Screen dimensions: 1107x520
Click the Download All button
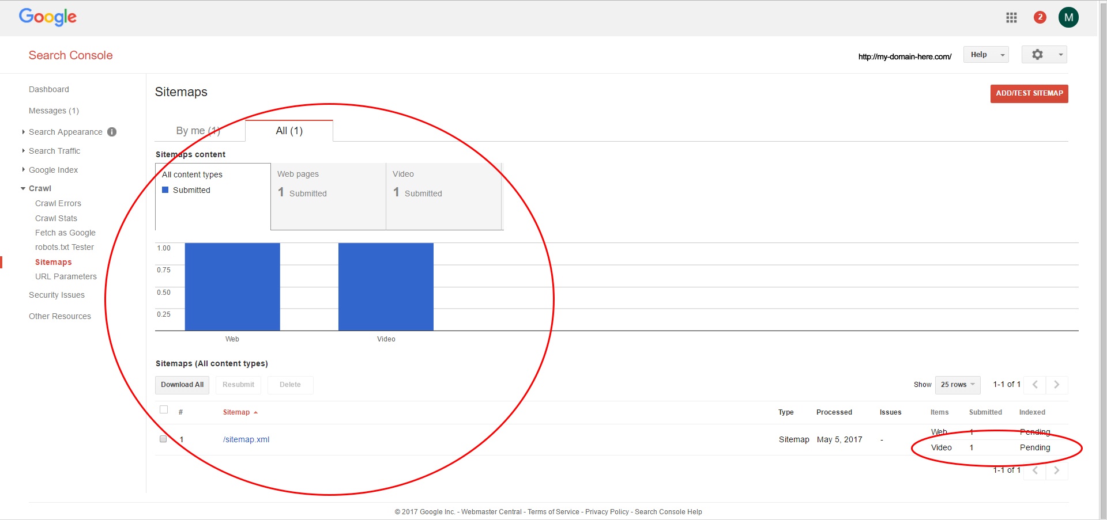(182, 385)
